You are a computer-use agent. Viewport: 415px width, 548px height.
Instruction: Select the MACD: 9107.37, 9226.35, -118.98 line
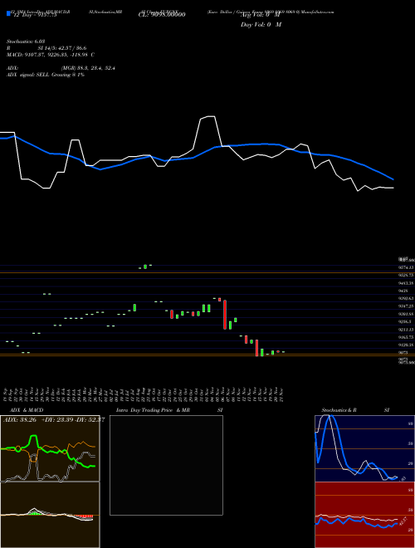[x=51, y=55]
